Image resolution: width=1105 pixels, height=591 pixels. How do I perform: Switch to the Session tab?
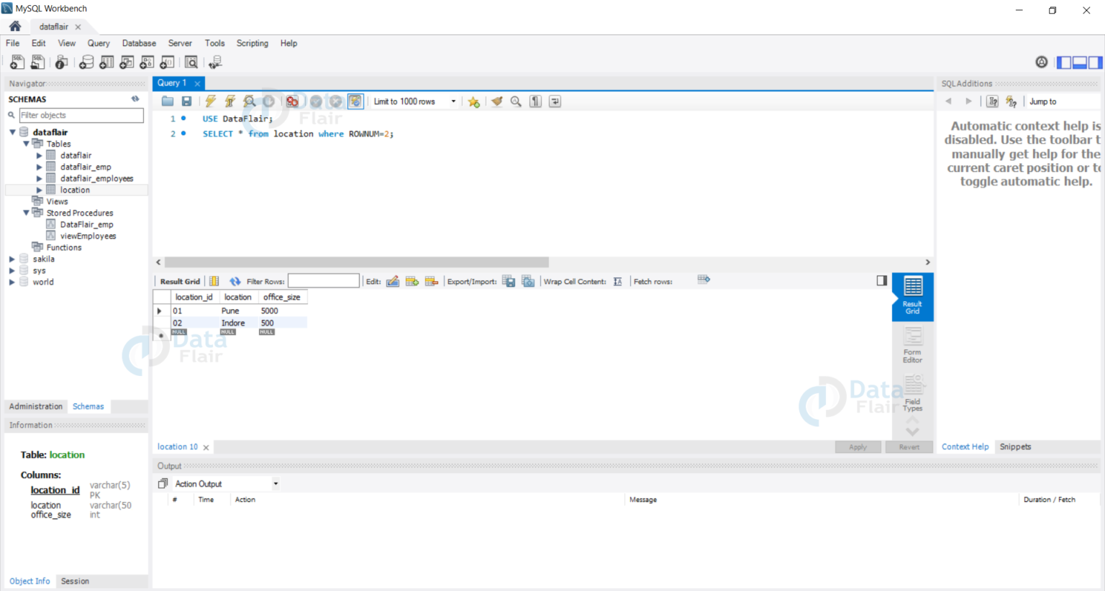(75, 581)
